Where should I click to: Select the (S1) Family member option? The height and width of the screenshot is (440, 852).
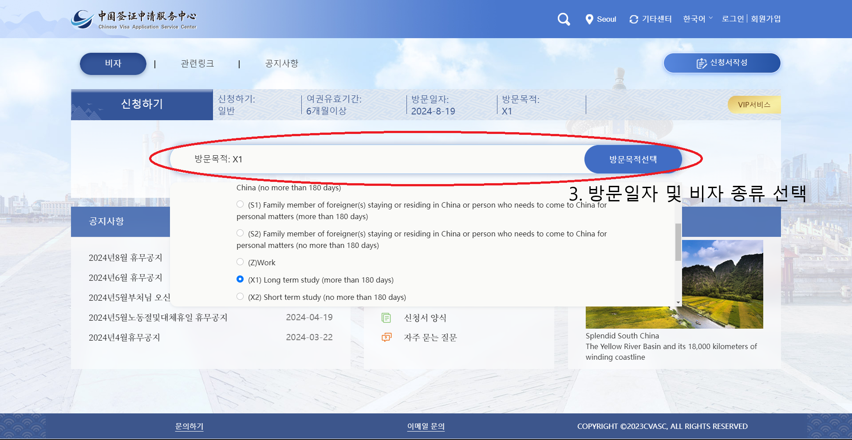tap(240, 204)
